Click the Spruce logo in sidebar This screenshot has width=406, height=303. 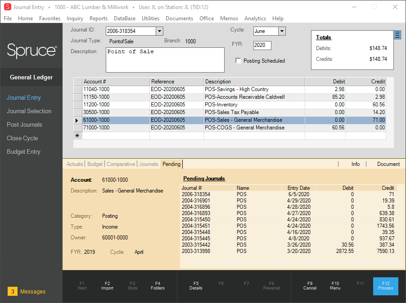click(x=32, y=50)
